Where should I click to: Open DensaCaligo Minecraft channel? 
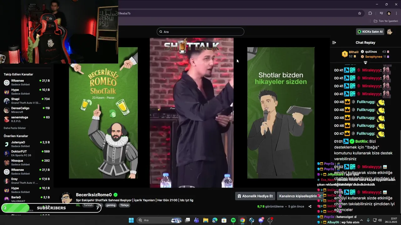tap(27, 110)
